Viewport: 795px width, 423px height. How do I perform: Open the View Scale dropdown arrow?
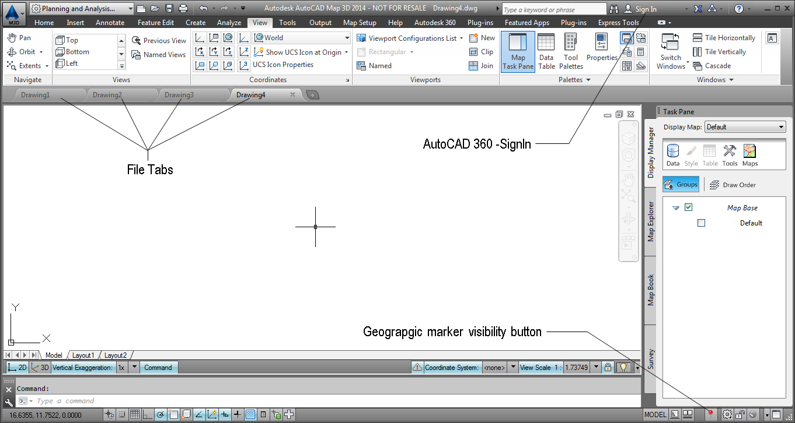pos(596,368)
